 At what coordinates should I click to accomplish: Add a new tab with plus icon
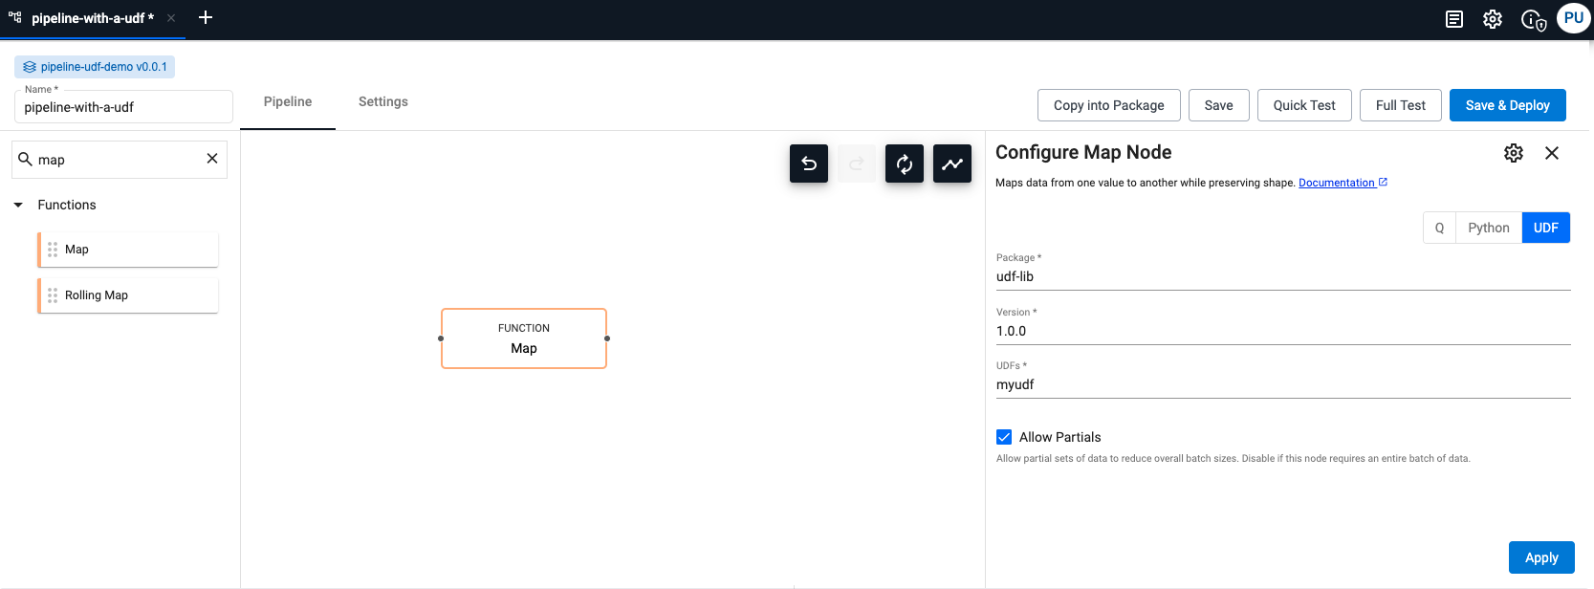coord(206,18)
